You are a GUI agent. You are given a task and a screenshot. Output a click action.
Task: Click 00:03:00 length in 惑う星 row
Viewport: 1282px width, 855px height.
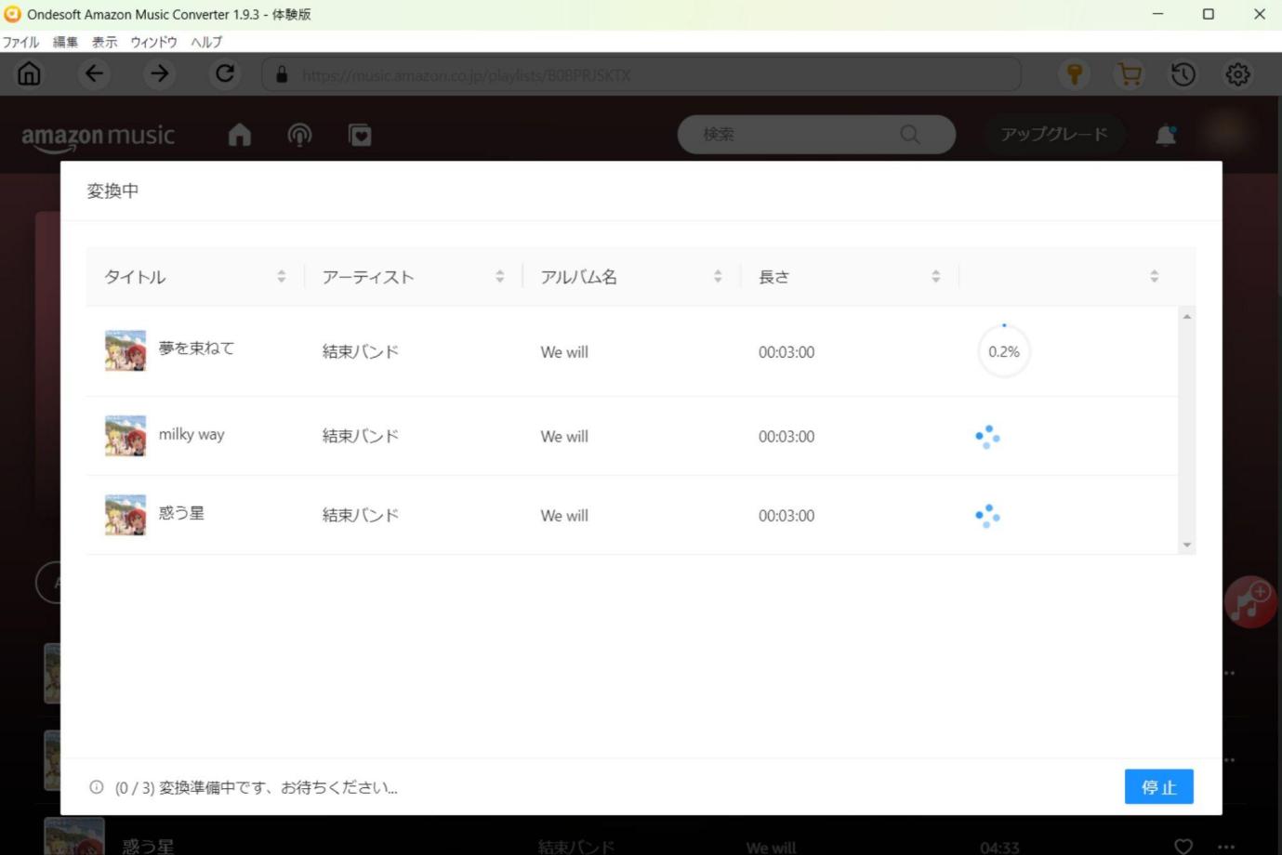click(x=786, y=515)
